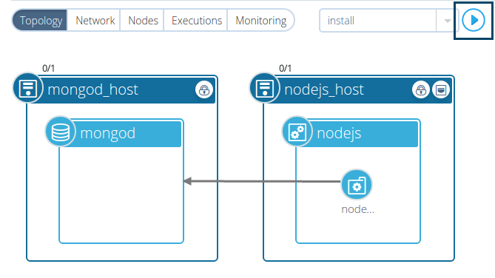Image resolution: width=495 pixels, height=278 pixels.
Task: Click the truncated node... label
Action: 357,209
